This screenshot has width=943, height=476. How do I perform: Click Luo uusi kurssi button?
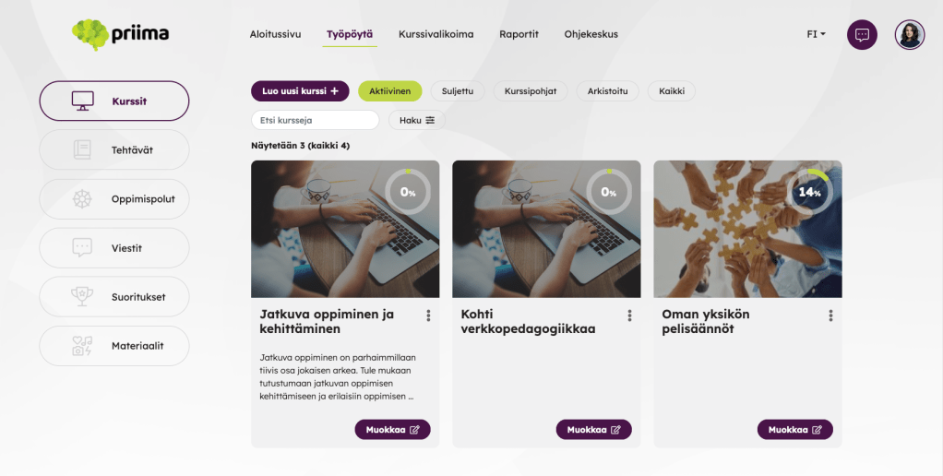tap(300, 91)
